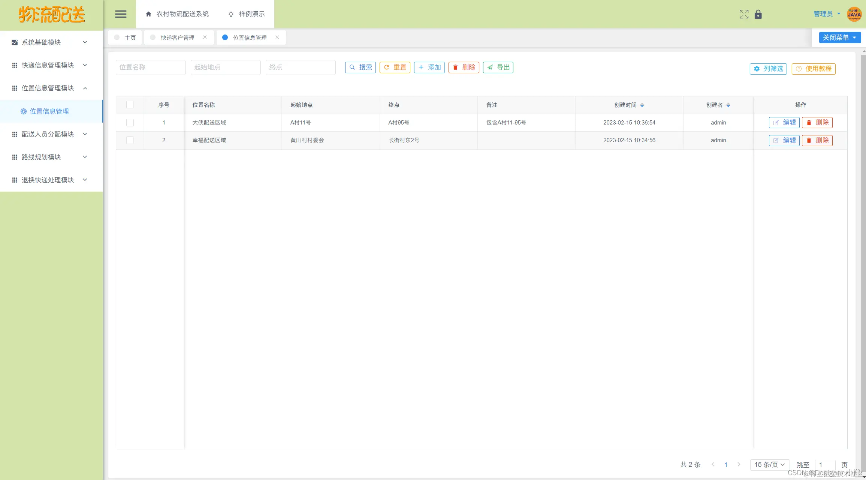This screenshot has width=866, height=480.
Task: Open the 关闭菜单 dropdown
Action: click(x=839, y=37)
